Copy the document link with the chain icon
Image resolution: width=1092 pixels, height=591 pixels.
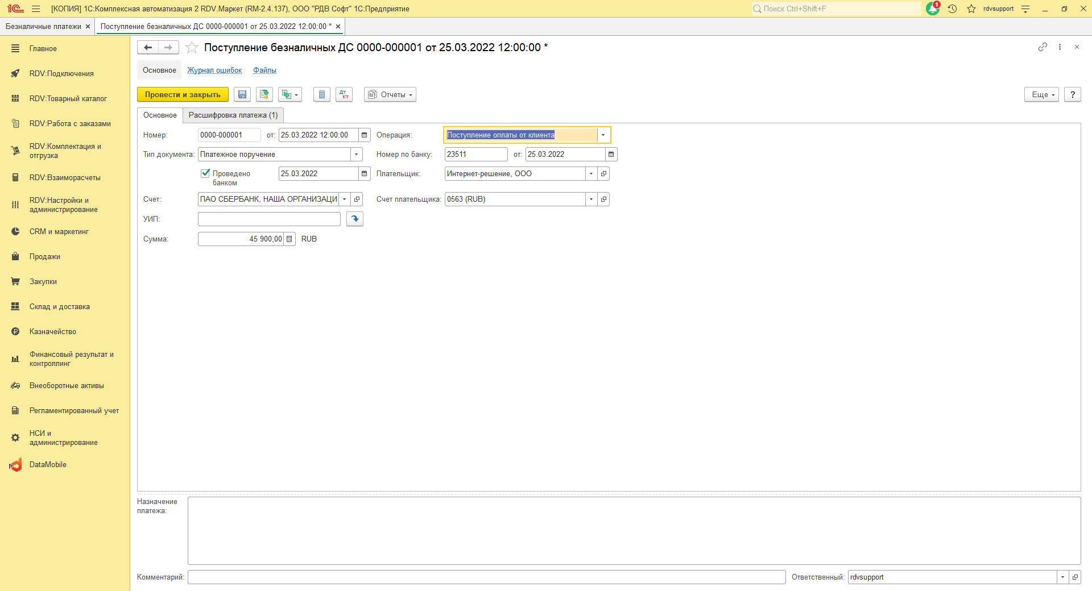(x=1043, y=47)
